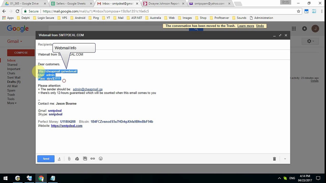Open the Trash folder
The width and height of the screenshot is (326, 183).
[11, 95]
